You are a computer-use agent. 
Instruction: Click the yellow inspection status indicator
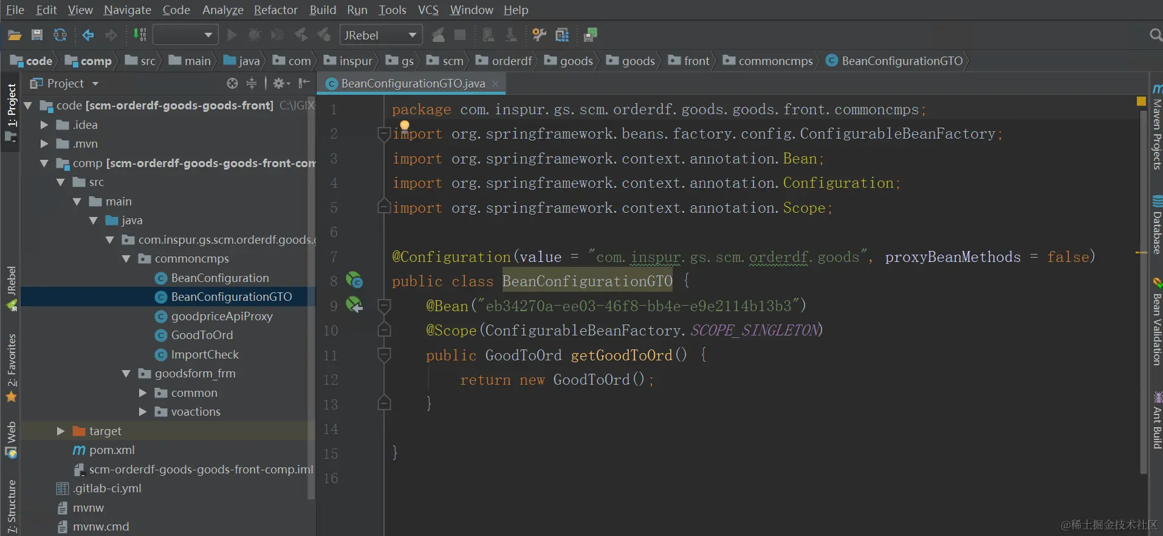click(x=1141, y=101)
